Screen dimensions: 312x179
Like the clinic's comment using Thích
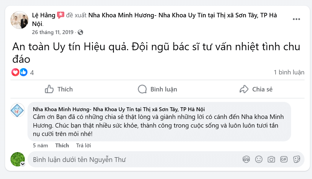click(x=62, y=145)
